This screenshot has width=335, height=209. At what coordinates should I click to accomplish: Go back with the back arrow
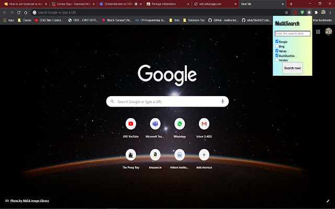pos(5,13)
